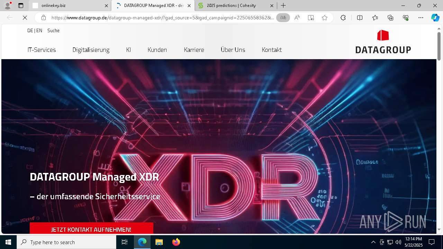Open Microsoft Edge from the taskbar
The height and width of the screenshot is (249, 443).
coord(142,242)
